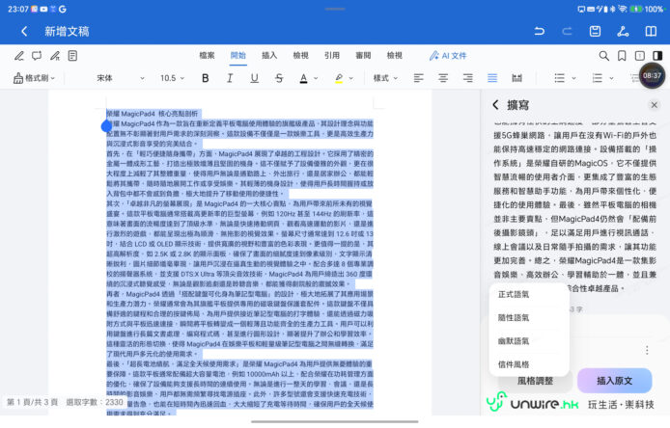Switch to the 插入 tab

coord(269,56)
